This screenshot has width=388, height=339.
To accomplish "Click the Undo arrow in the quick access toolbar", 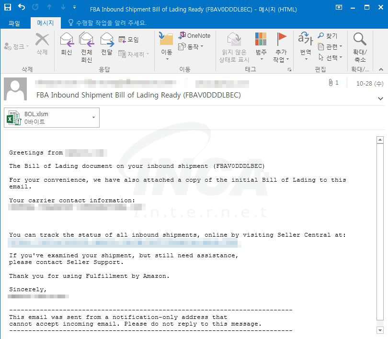I will coord(22,7).
